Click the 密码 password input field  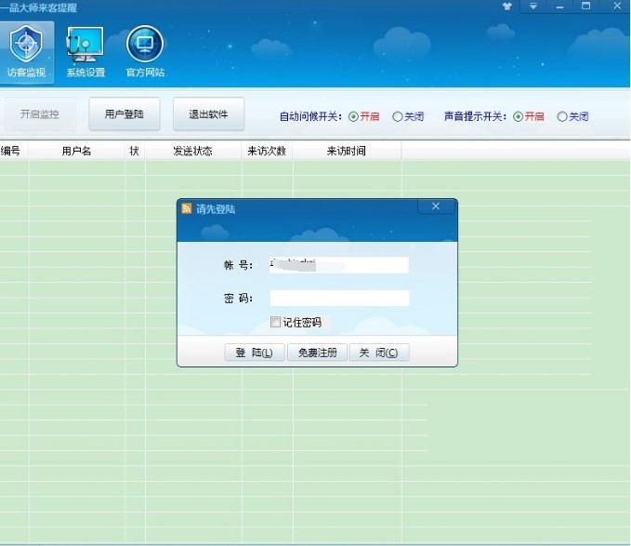pyautogui.click(x=339, y=299)
